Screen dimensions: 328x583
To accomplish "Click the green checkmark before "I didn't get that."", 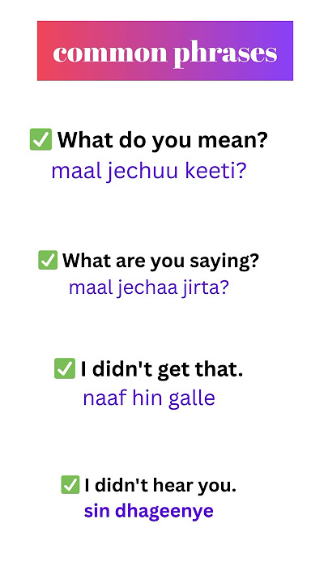I will (x=65, y=368).
